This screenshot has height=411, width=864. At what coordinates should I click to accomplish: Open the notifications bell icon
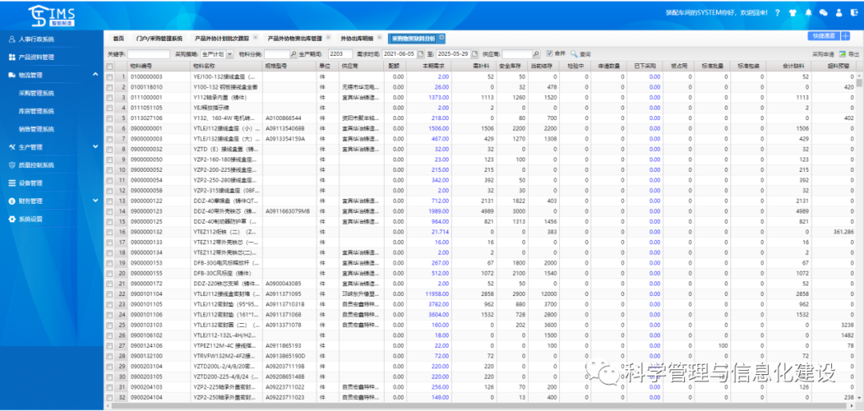pos(808,13)
